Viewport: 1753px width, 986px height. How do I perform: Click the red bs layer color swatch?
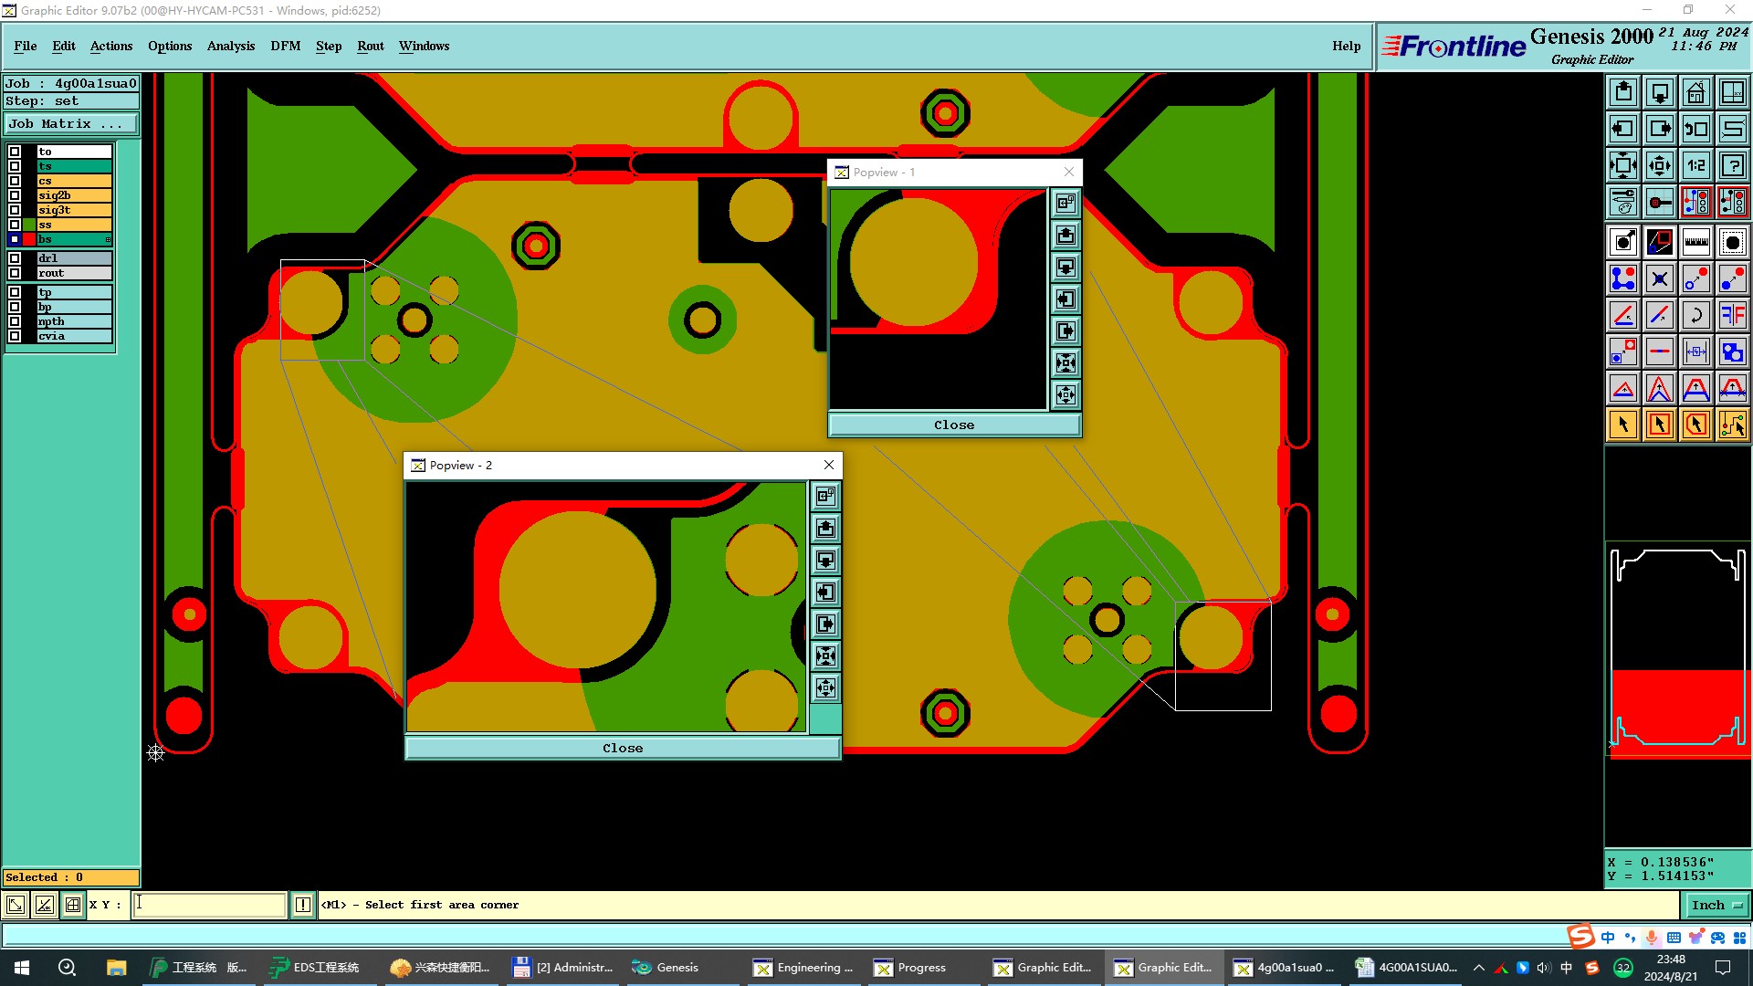(x=29, y=239)
